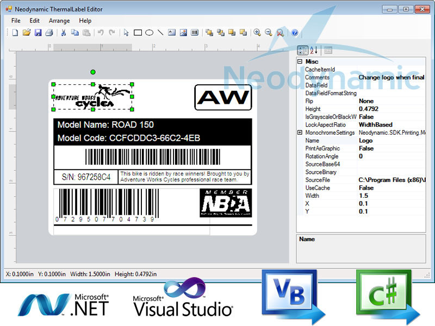Click the third arrange-order toolbar icon
Image resolution: width=435 pixels, height=326 pixels.
point(232,33)
